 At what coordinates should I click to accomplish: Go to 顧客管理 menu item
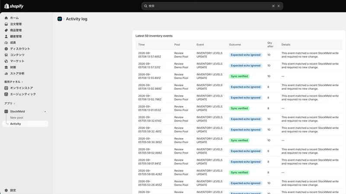pos(16,36)
